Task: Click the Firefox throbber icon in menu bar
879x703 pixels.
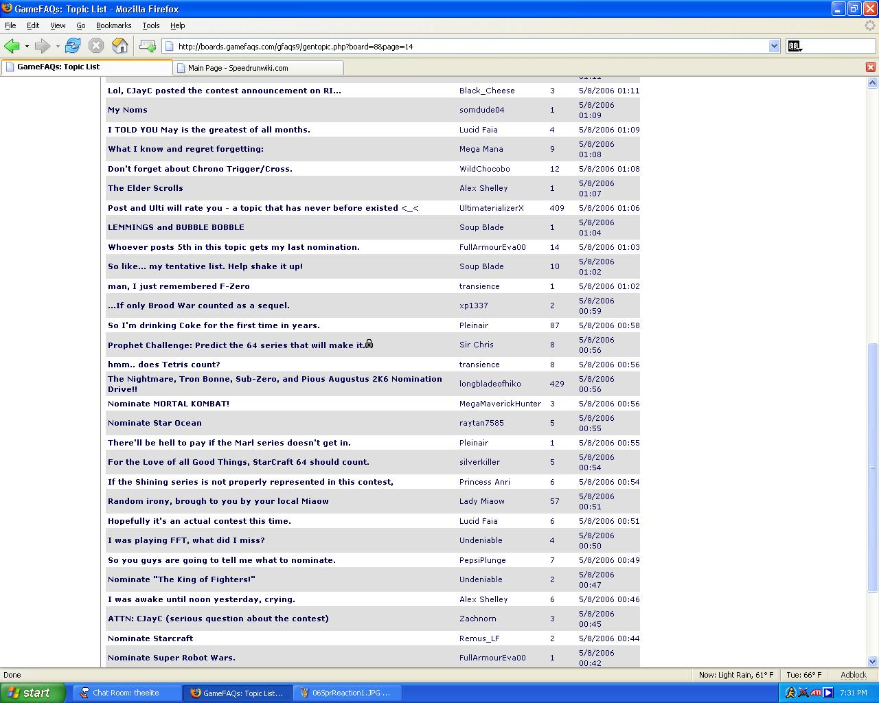Action: [x=871, y=25]
